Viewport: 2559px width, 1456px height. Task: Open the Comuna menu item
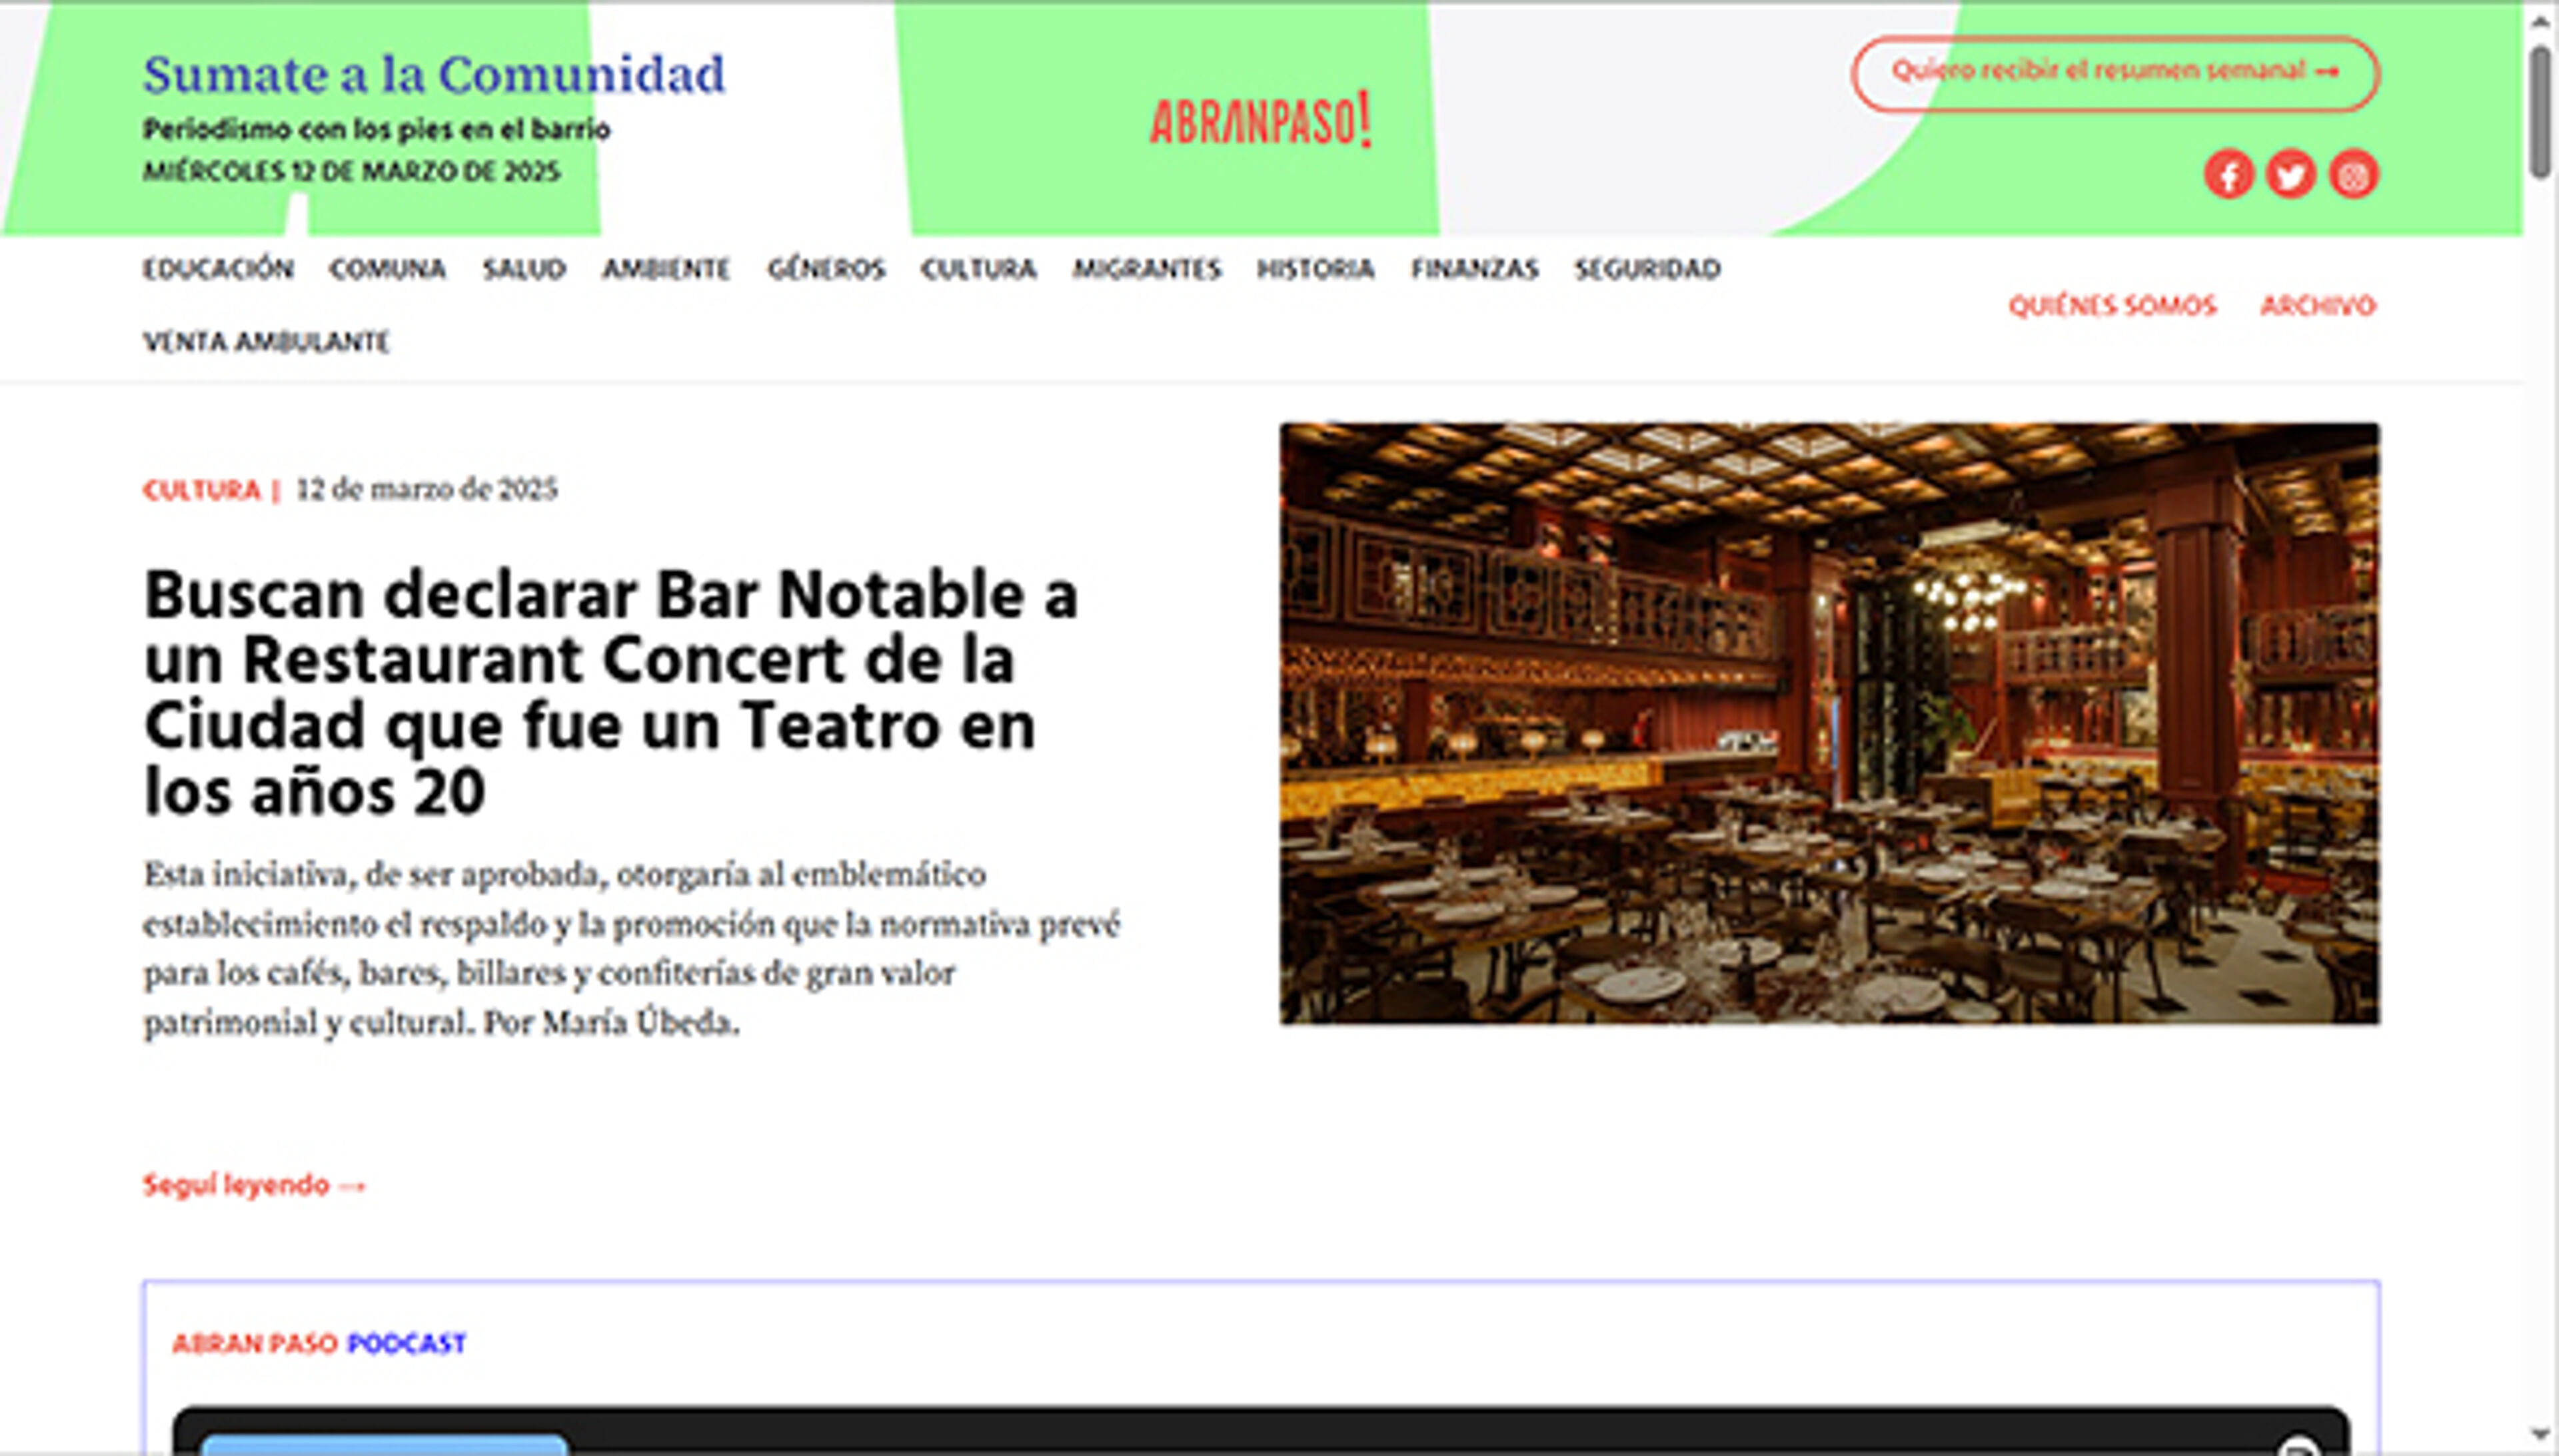(387, 269)
